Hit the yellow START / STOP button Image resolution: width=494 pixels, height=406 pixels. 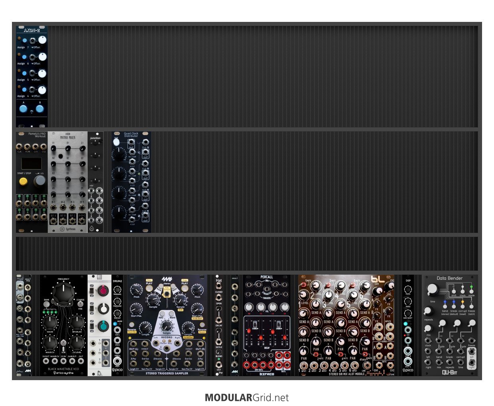tap(23, 182)
